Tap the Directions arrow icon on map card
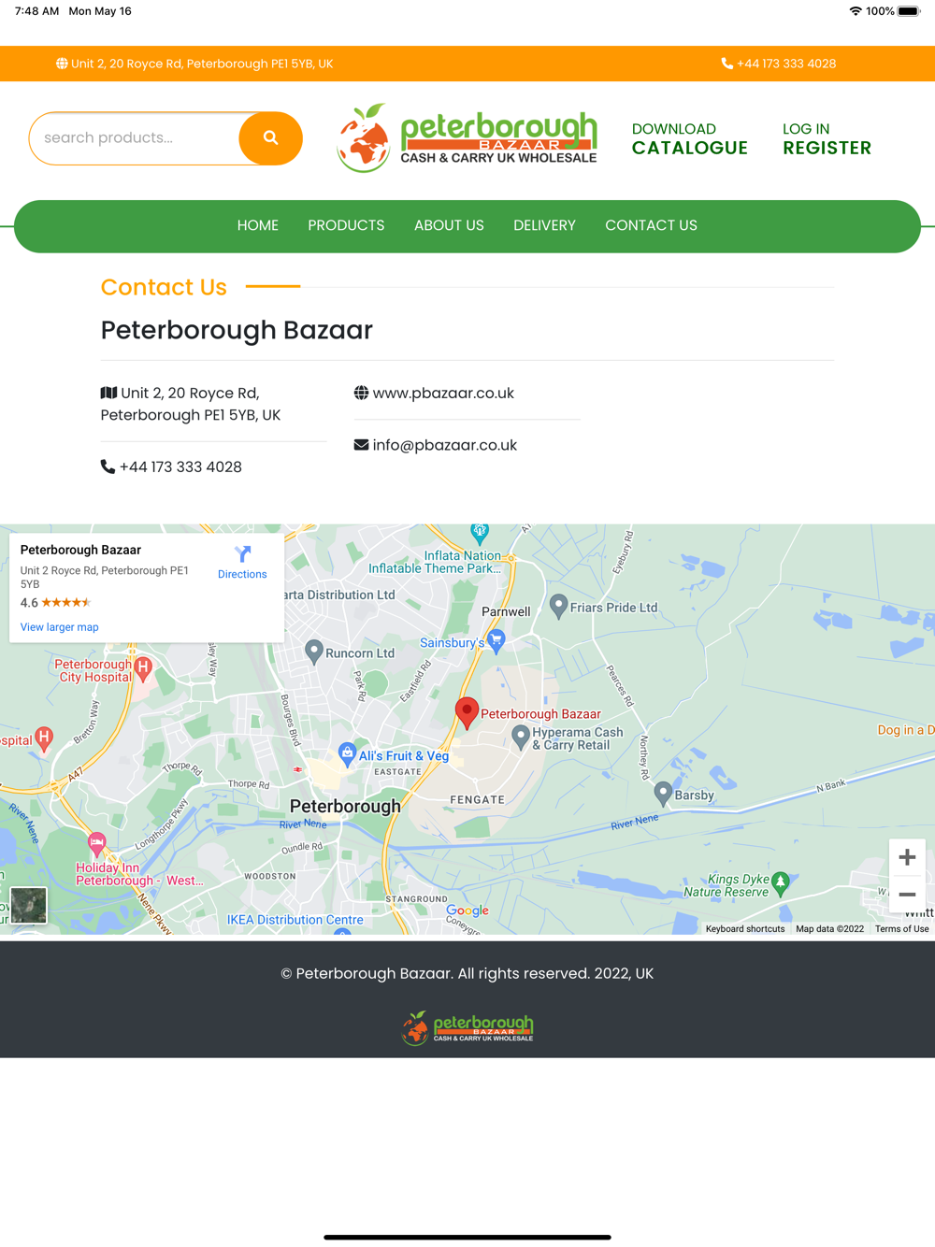The height and width of the screenshot is (1247, 935). 243,554
